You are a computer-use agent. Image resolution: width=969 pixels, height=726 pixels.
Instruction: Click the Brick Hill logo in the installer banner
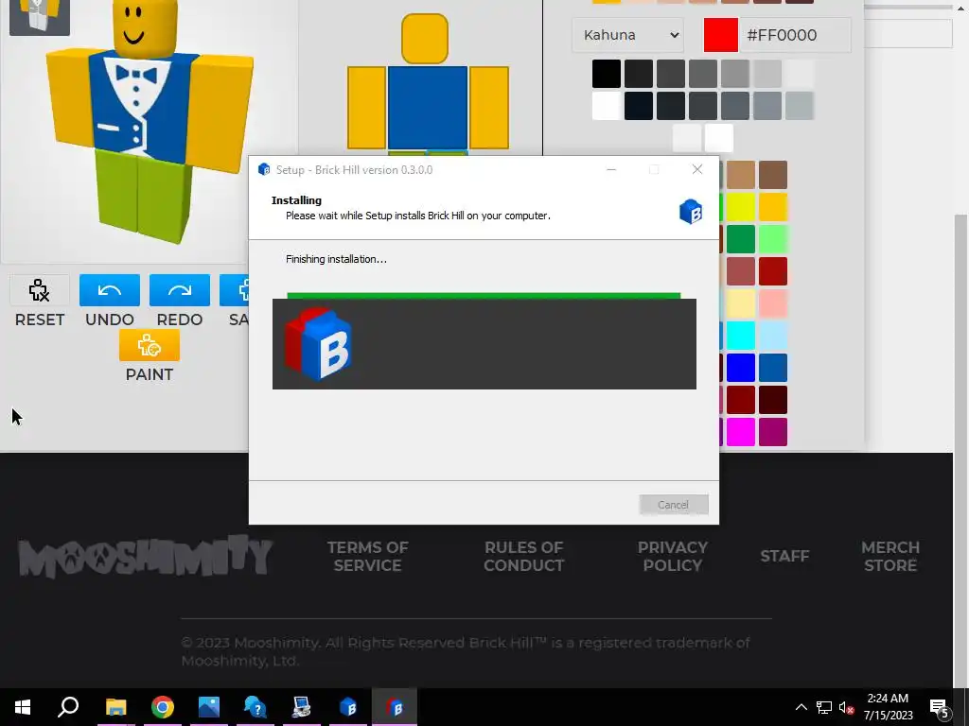pos(319,343)
